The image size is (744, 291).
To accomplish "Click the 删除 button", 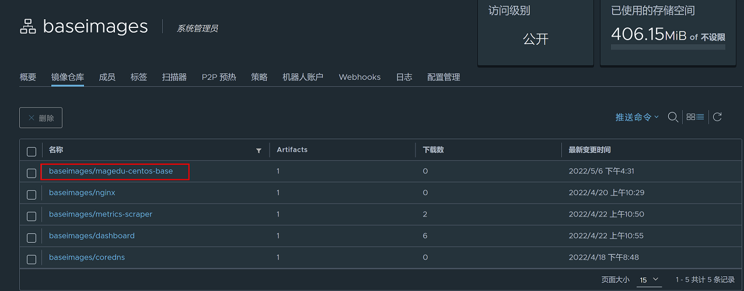I will click(41, 118).
